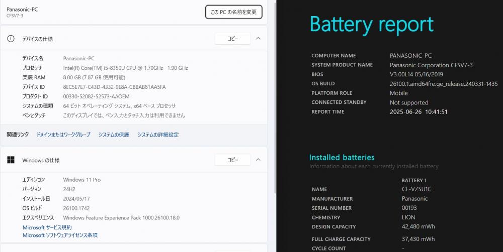Select the 実装 RAM value '8.00 GB'
503x252 pixels.
click(73, 77)
